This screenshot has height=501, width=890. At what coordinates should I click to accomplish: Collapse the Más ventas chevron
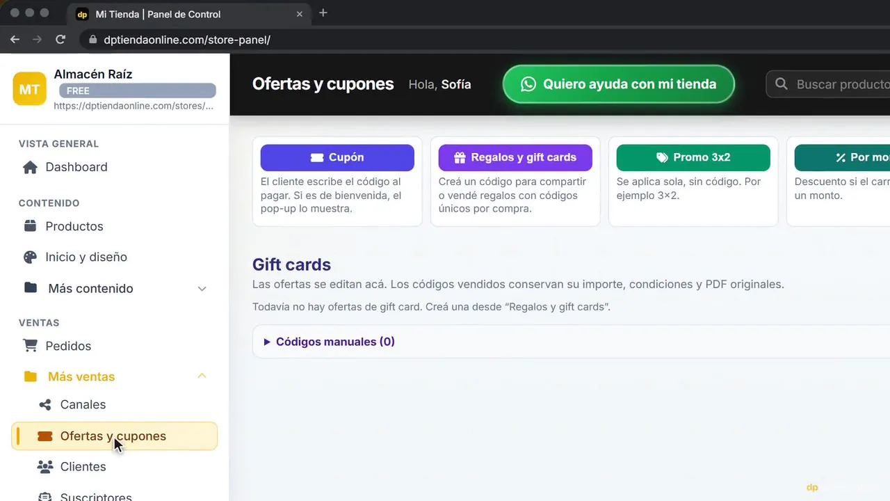[x=202, y=376]
